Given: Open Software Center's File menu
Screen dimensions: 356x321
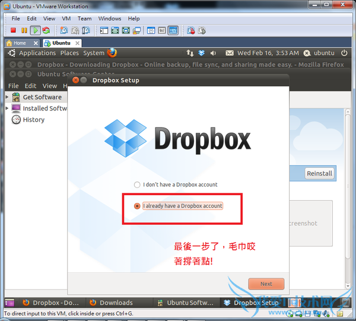Looking at the screenshot, I should (14, 86).
